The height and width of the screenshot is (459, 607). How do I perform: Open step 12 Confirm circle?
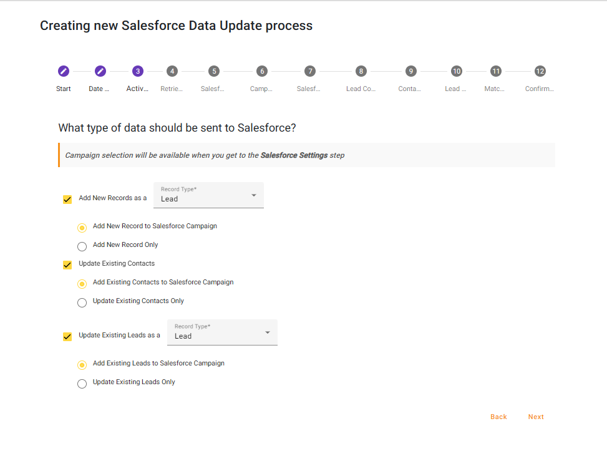tap(540, 71)
